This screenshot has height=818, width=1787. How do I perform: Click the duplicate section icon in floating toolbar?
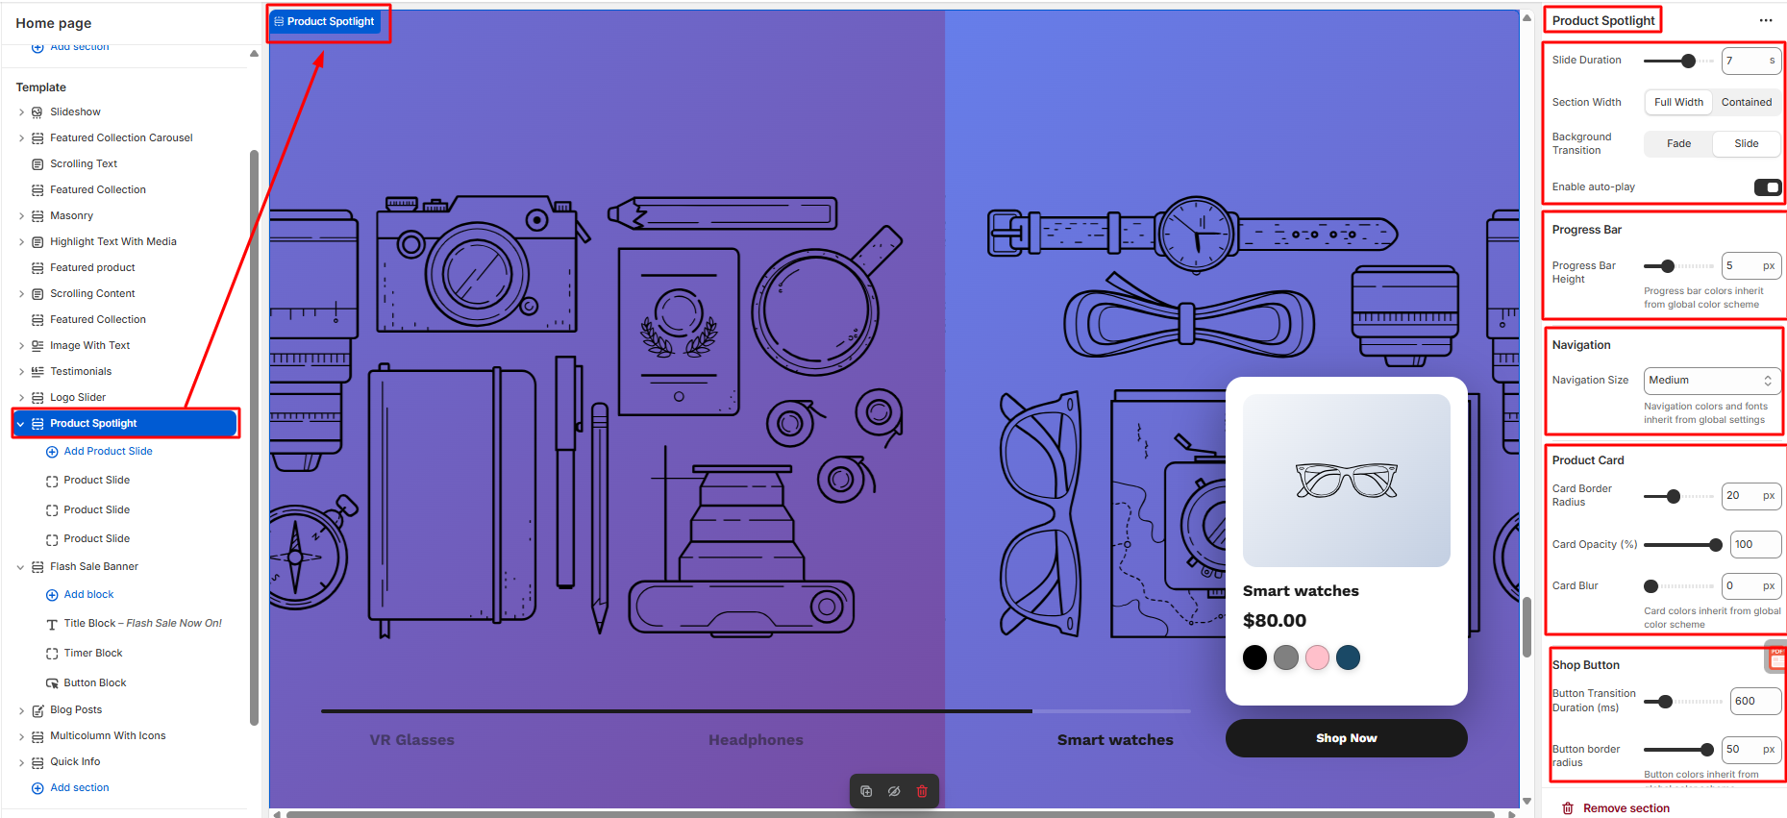(866, 791)
